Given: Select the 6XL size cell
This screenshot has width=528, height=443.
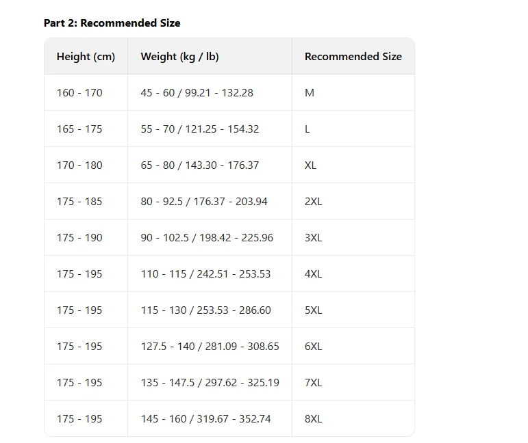Looking at the screenshot, I should [x=314, y=347].
